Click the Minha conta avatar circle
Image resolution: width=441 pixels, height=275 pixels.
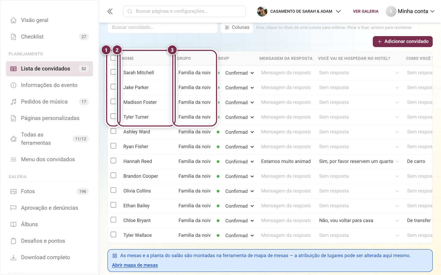click(391, 11)
